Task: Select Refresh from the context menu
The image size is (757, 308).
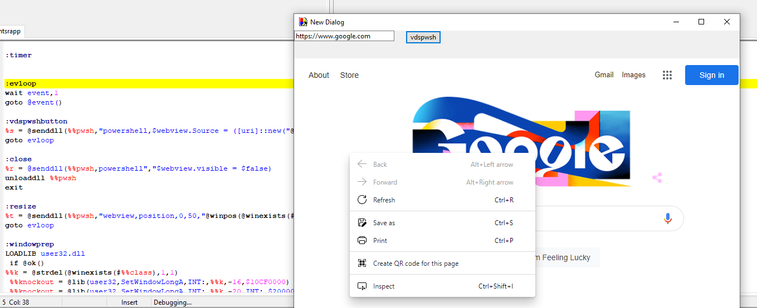Action: point(384,200)
